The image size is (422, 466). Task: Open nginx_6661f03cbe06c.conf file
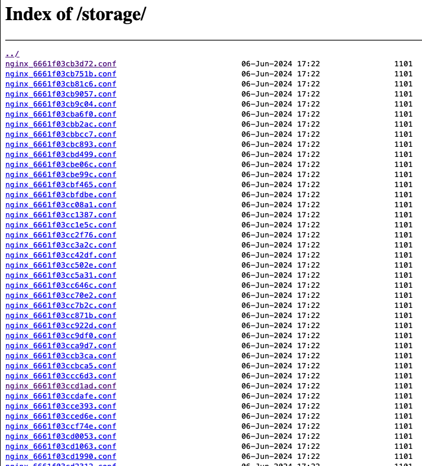click(61, 165)
